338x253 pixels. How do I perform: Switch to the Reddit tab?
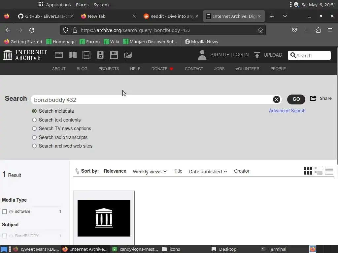[170, 16]
